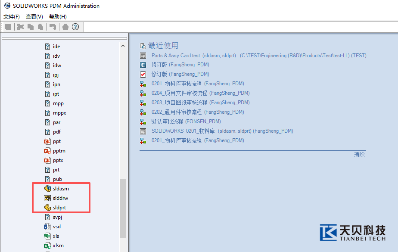Open 默认审批流程 (FONSEN_PDM) workflow link

(x=186, y=121)
